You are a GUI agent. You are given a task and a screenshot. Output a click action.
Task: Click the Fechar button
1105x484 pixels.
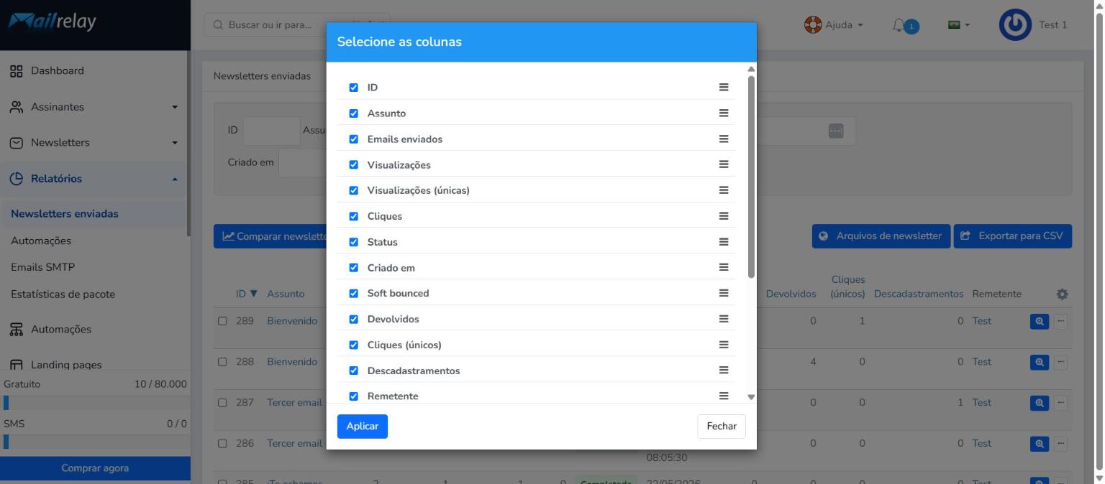tap(722, 427)
